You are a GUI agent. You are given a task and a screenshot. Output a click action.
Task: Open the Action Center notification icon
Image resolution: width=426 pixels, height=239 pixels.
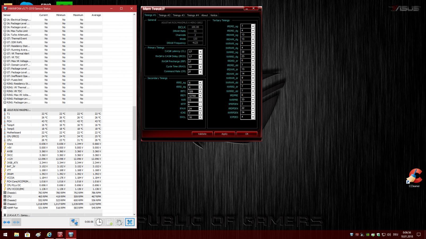pyautogui.click(x=419, y=235)
